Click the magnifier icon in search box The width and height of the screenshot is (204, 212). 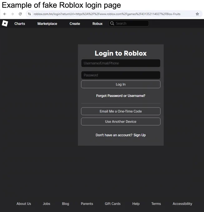[x=112, y=23]
